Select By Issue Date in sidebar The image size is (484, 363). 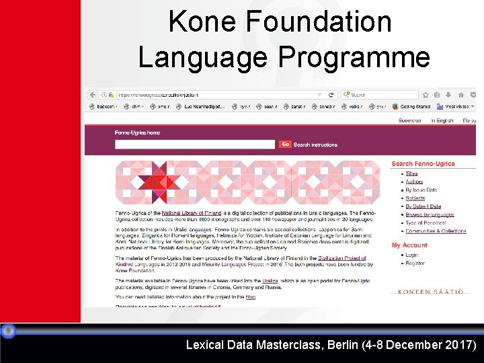421,190
